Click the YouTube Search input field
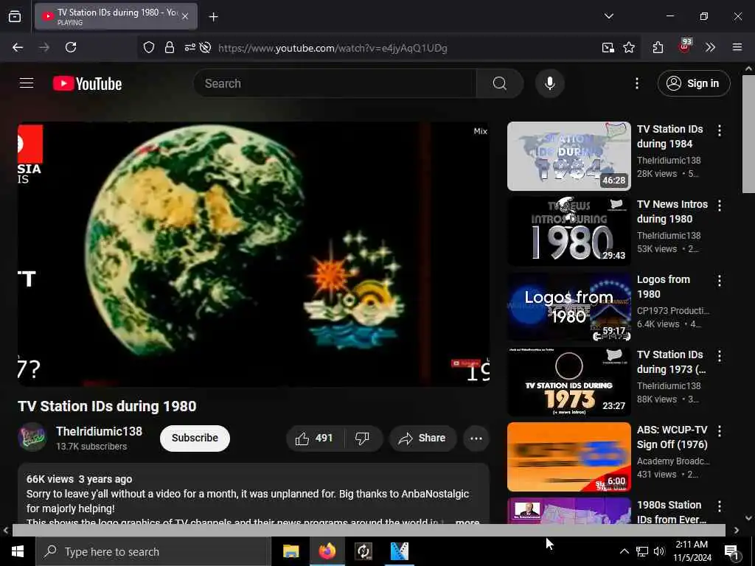 (x=335, y=83)
